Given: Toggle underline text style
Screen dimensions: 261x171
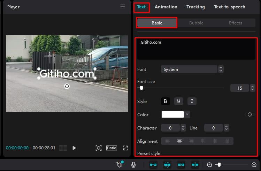Looking at the screenshot, I should [179, 101].
